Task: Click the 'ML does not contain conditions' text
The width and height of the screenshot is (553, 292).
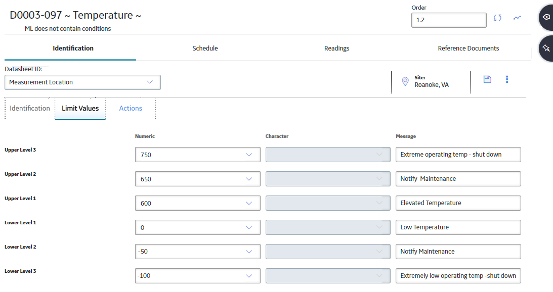Action: point(68,28)
